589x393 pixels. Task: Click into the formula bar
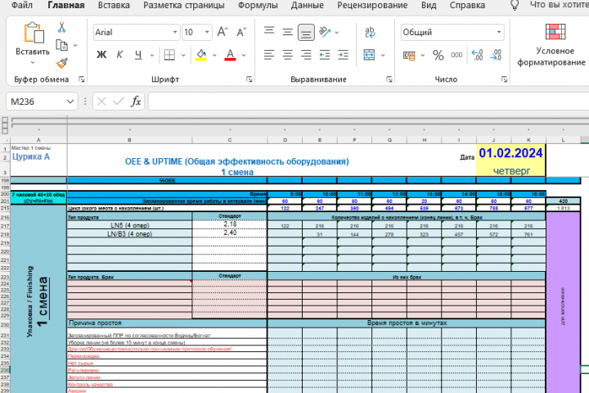click(368, 102)
